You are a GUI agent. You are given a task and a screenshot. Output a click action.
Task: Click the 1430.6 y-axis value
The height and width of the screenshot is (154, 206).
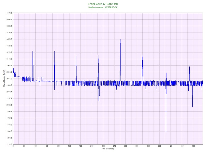coord(9,131)
